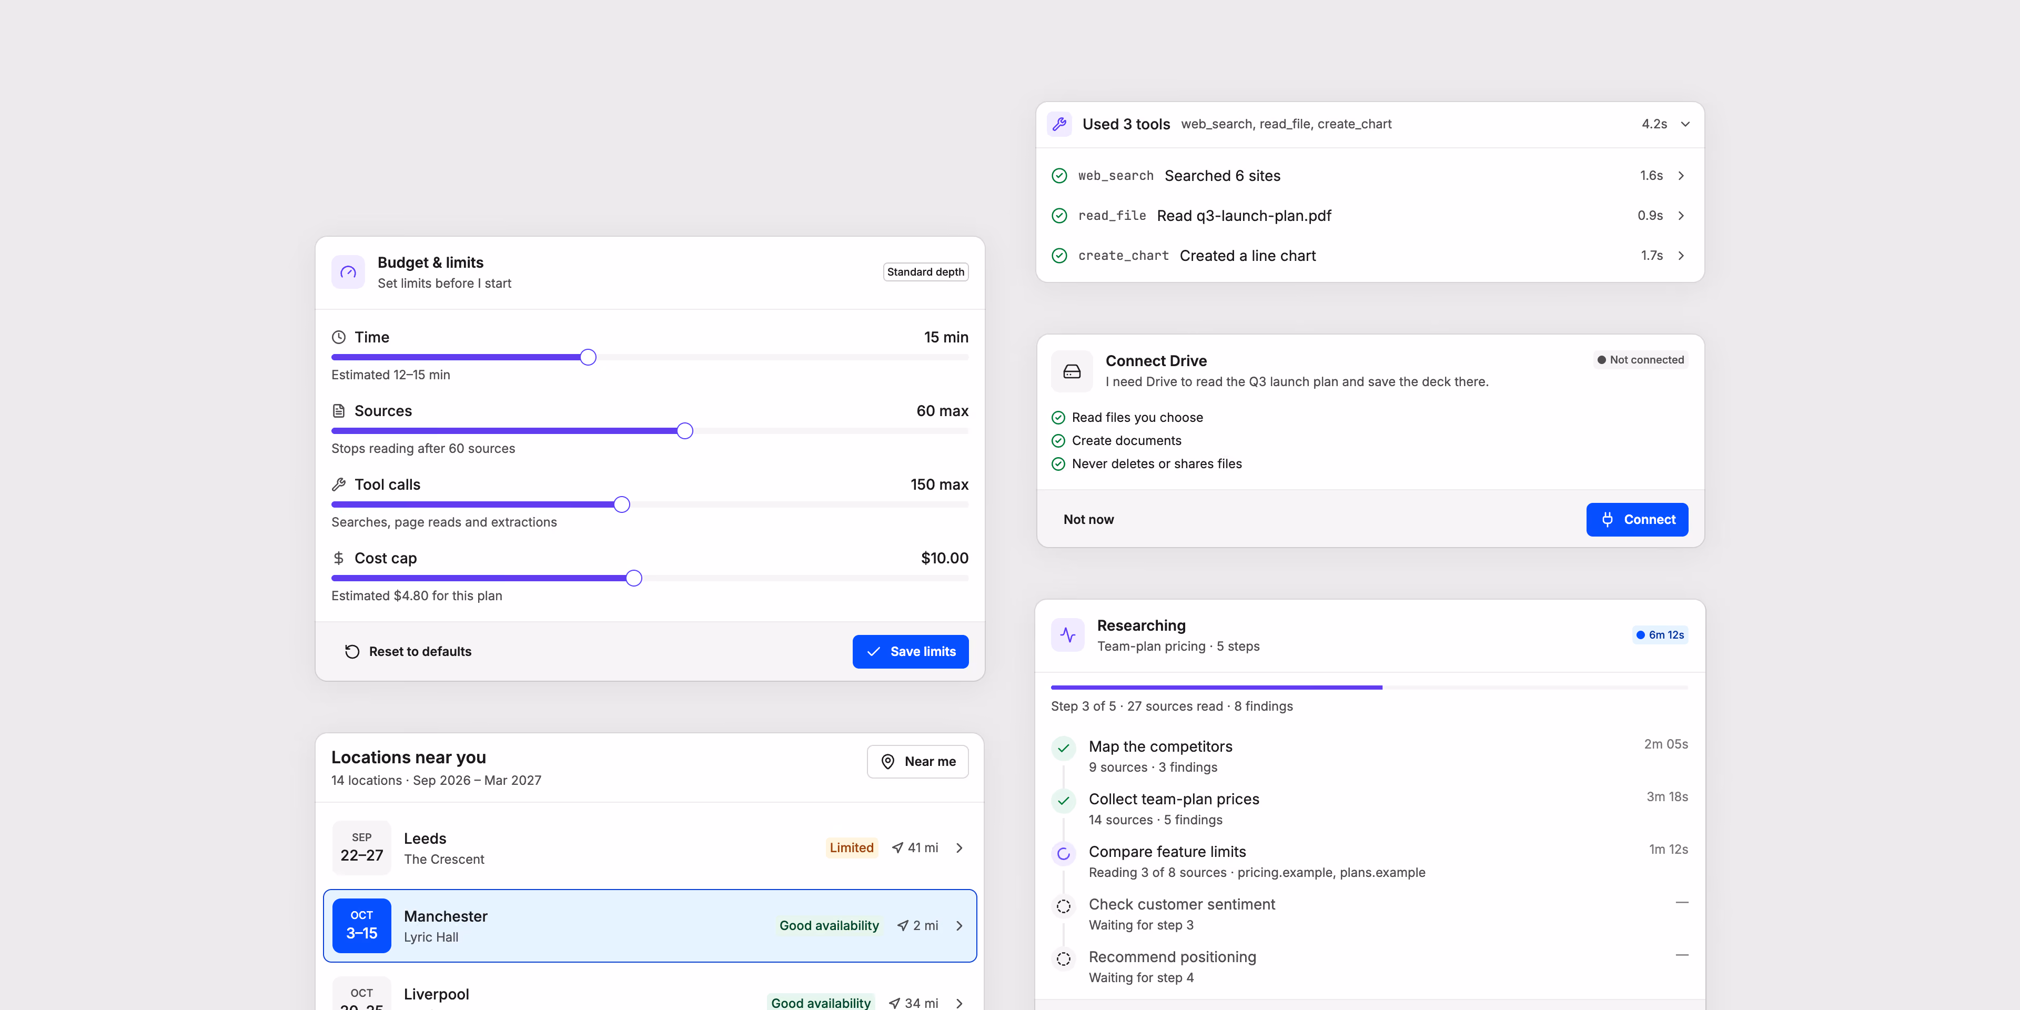The width and height of the screenshot is (2020, 1010).
Task: Click the '3m 18s' step duration
Action: coord(1667,797)
